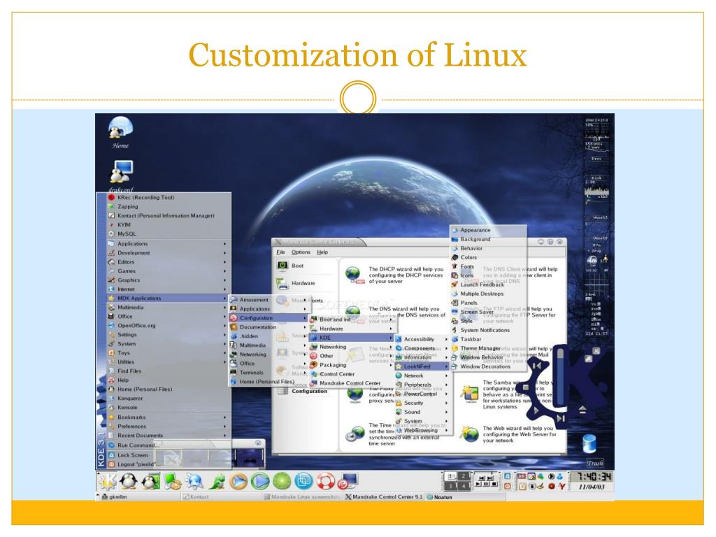Open Window Decorations in LookNFeel submenu
Image resolution: width=716 pixels, height=537 pixels.
[x=488, y=366]
